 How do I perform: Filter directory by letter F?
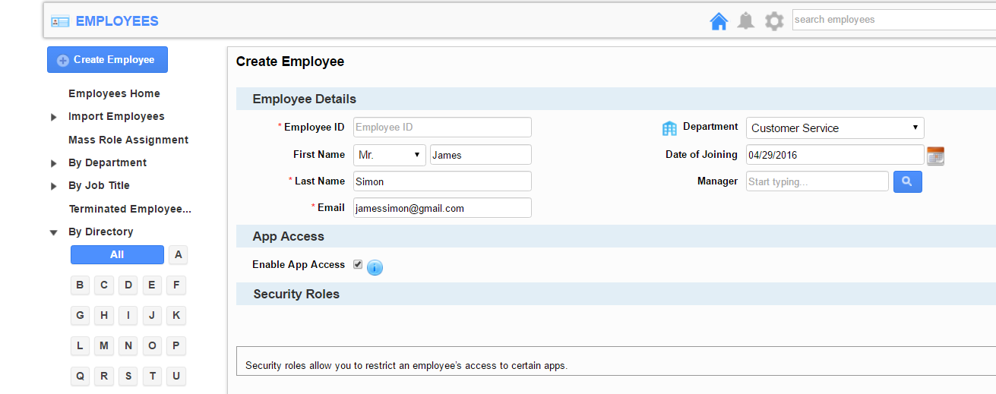coord(176,285)
